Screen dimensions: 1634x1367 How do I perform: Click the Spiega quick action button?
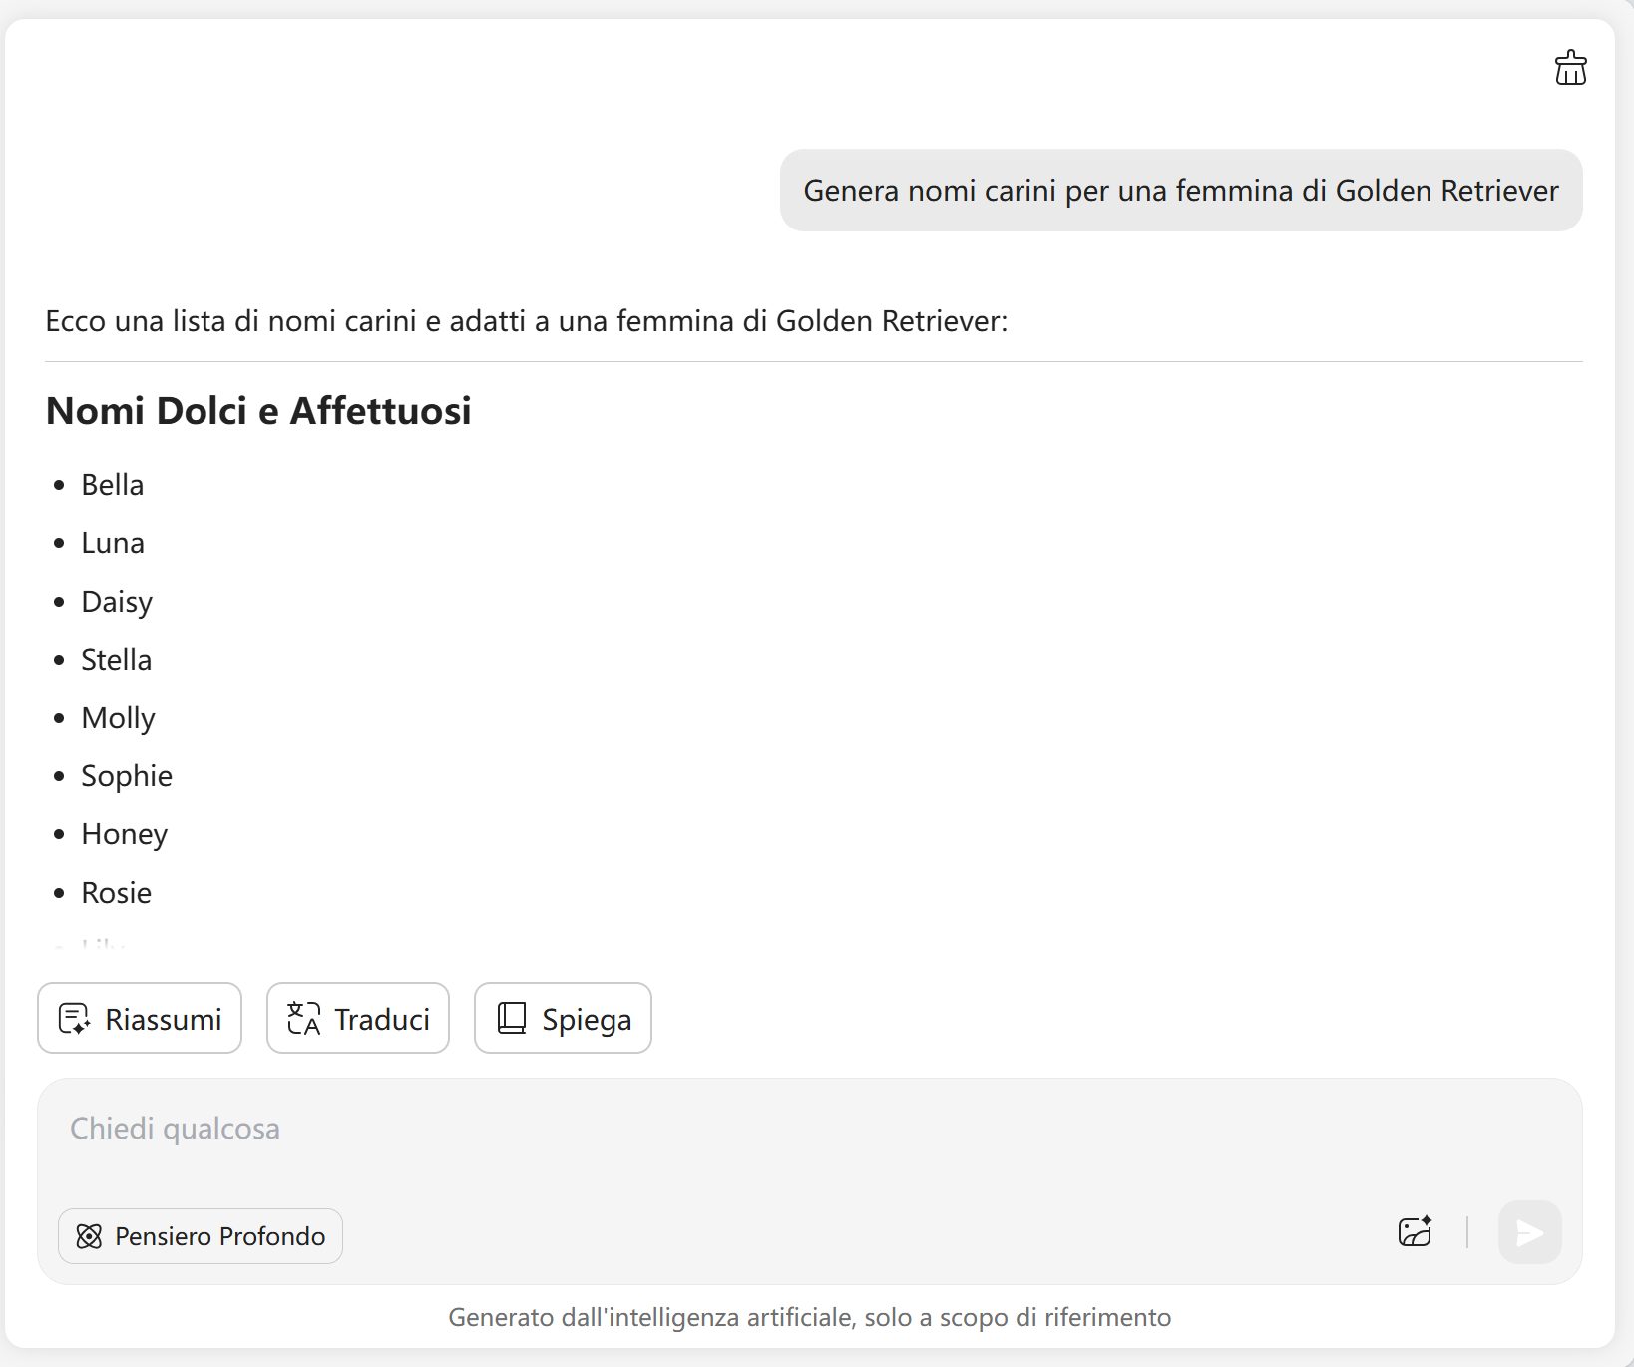tap(563, 1019)
